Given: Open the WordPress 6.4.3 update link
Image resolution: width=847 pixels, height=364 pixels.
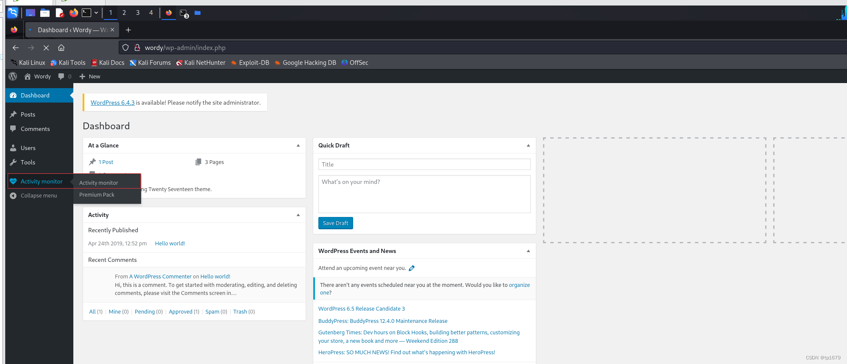Looking at the screenshot, I should click(112, 103).
